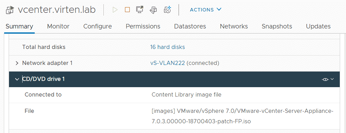This screenshot has height=133, width=346.
Task: Click the 16 hard disks link
Action: pos(168,47)
